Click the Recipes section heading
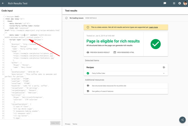The height and width of the screenshot is (126, 188). [90, 67]
